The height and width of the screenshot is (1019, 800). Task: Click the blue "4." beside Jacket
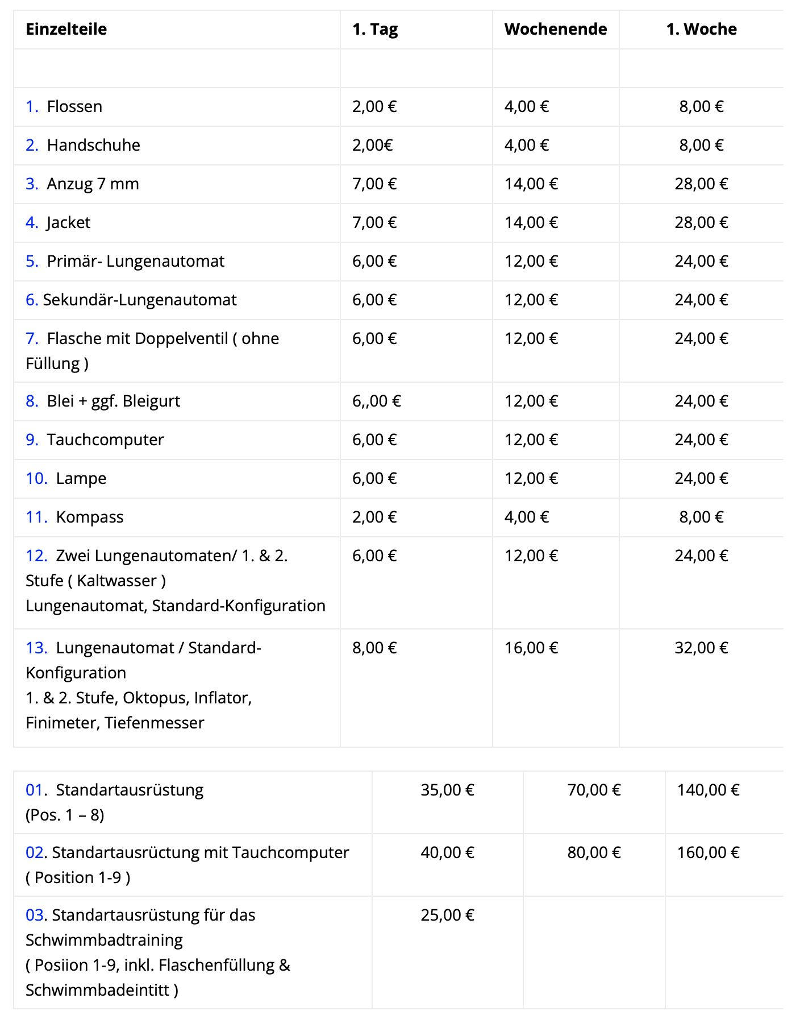32,223
